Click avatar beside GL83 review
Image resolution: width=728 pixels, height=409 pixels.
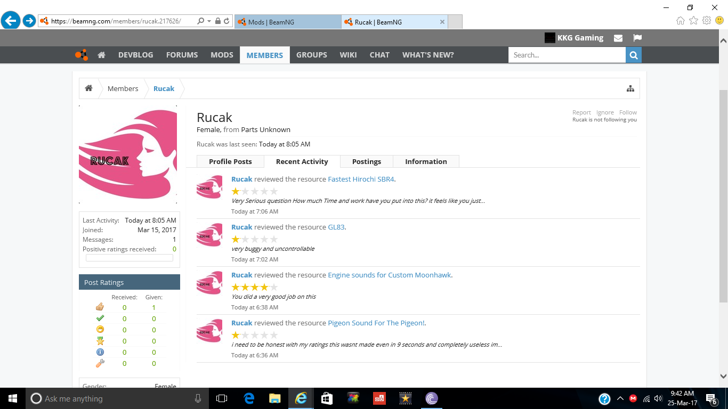[209, 235]
